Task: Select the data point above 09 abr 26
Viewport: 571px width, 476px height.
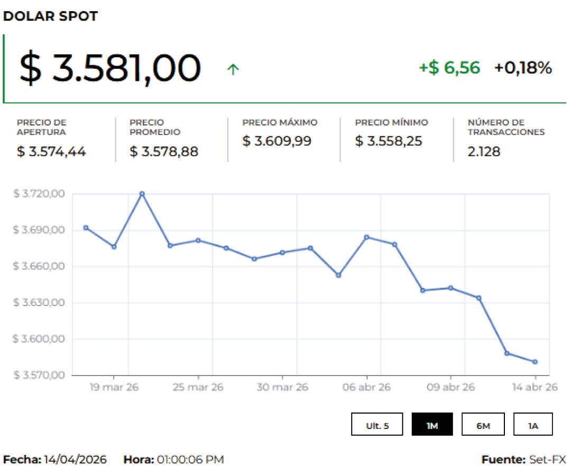Action: [450, 288]
